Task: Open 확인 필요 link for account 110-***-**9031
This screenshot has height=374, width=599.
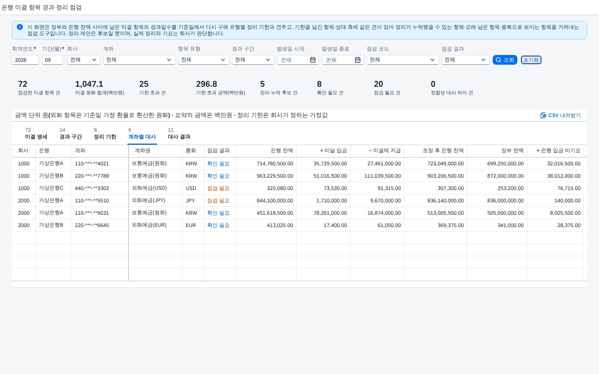Action: [218, 213]
